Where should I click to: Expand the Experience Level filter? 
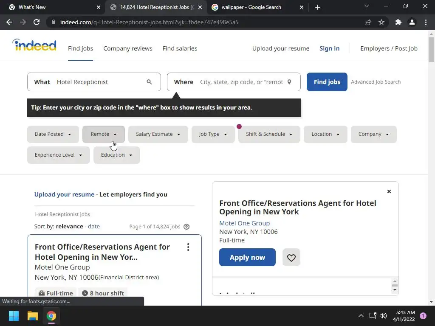pos(59,155)
